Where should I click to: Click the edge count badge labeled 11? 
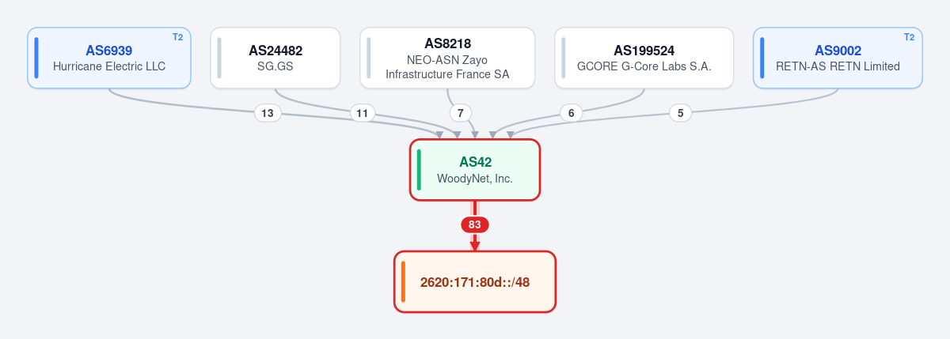363,113
